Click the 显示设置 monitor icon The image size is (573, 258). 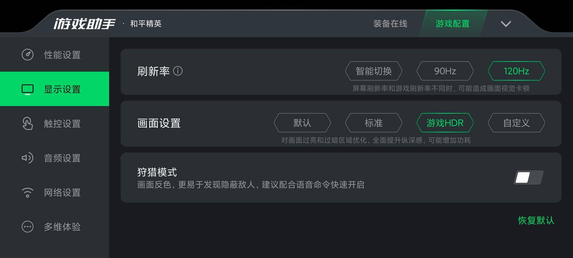coord(27,89)
